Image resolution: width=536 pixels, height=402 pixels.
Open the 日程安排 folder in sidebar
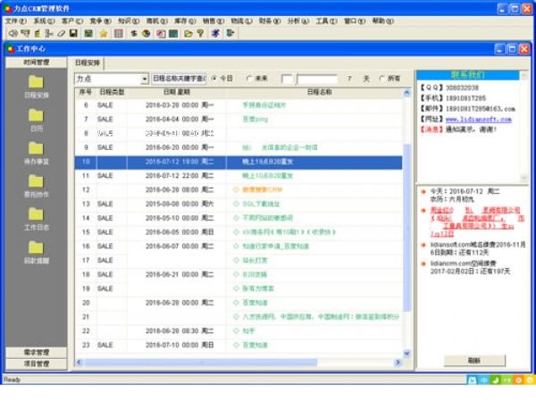point(37,83)
